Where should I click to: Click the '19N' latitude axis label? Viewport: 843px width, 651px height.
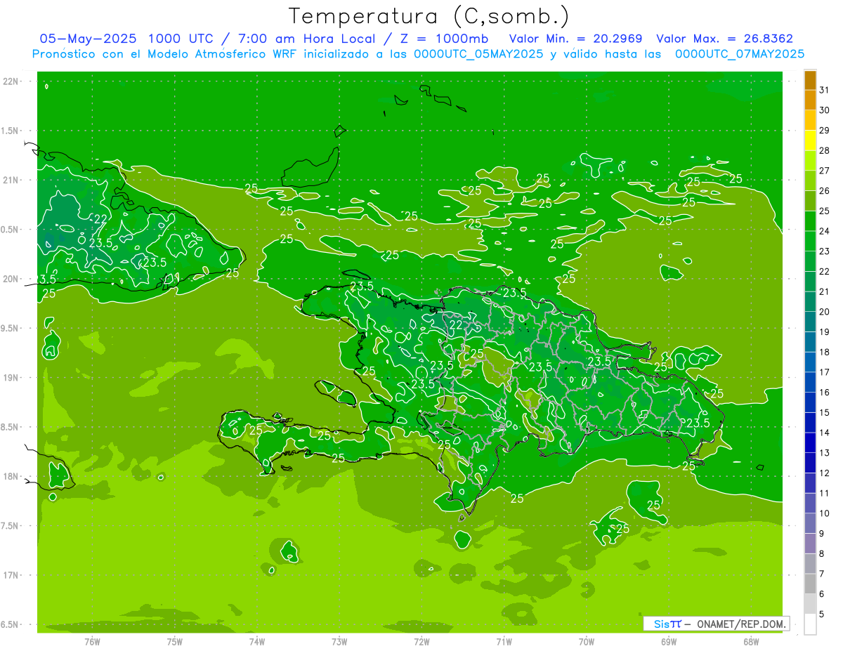pos(12,378)
